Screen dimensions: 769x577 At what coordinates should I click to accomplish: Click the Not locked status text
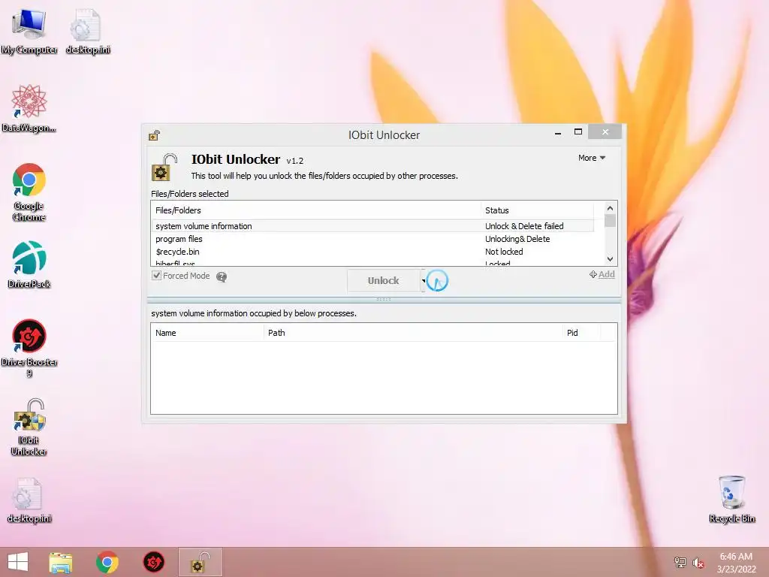point(504,252)
